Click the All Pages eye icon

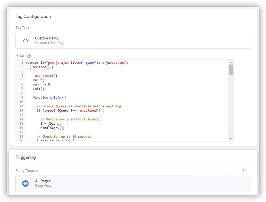click(x=25, y=183)
